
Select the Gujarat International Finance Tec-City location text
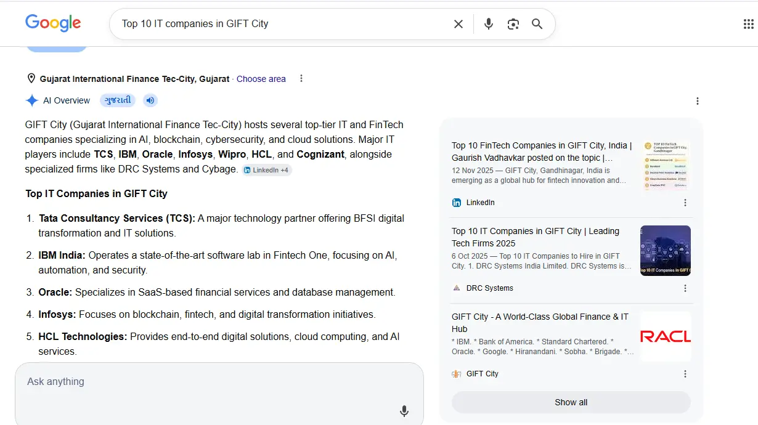click(134, 79)
